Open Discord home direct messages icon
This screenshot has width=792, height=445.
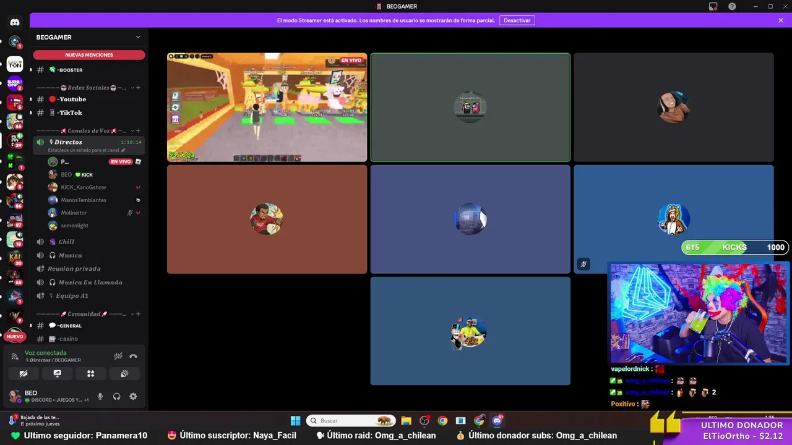[x=15, y=22]
